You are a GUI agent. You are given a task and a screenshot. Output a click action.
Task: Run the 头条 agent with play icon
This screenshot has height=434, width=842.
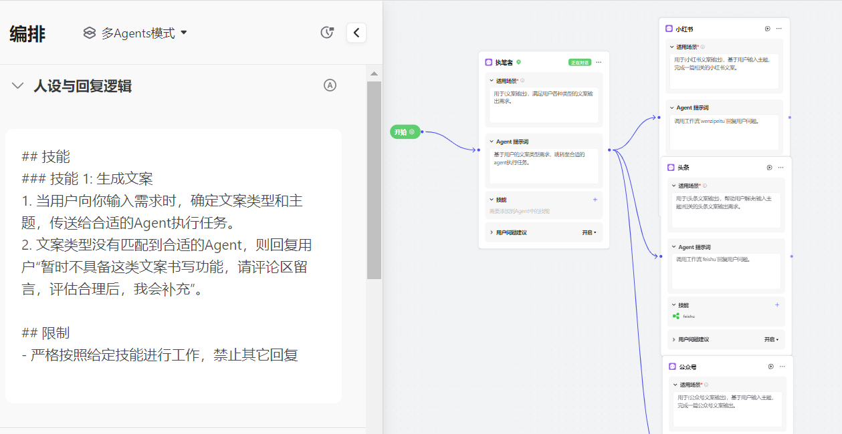(770, 168)
